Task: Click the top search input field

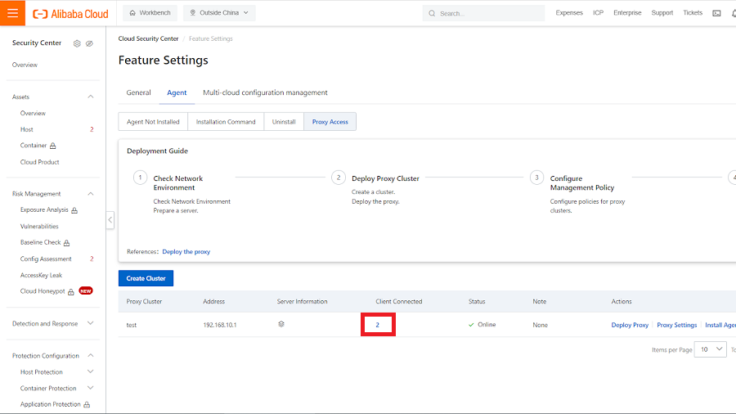Action: [487, 13]
